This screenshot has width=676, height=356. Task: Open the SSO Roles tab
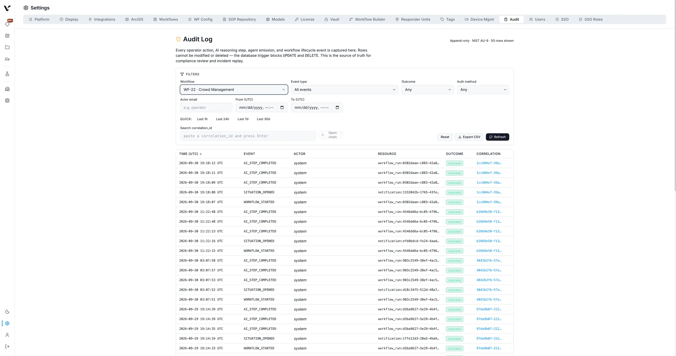coord(590,19)
